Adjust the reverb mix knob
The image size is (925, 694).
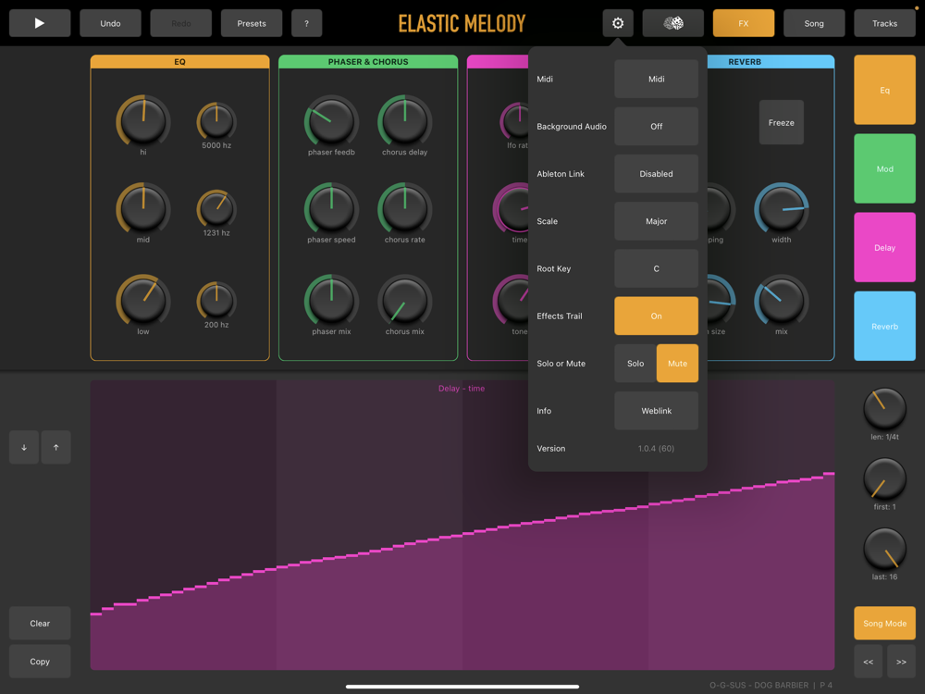tap(781, 301)
